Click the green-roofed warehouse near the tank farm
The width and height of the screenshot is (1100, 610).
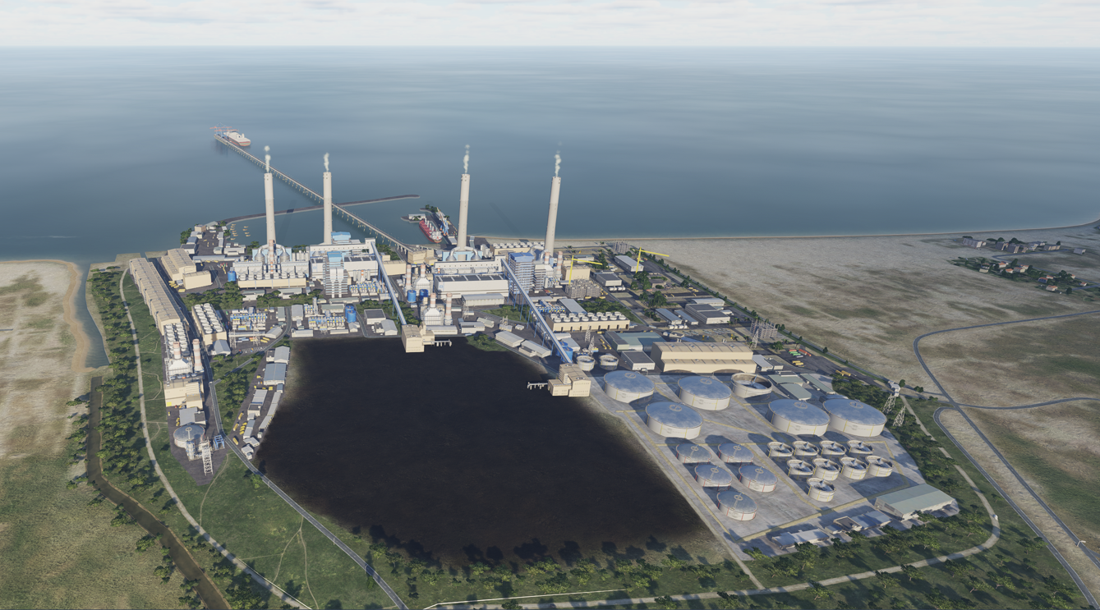pos(915,500)
